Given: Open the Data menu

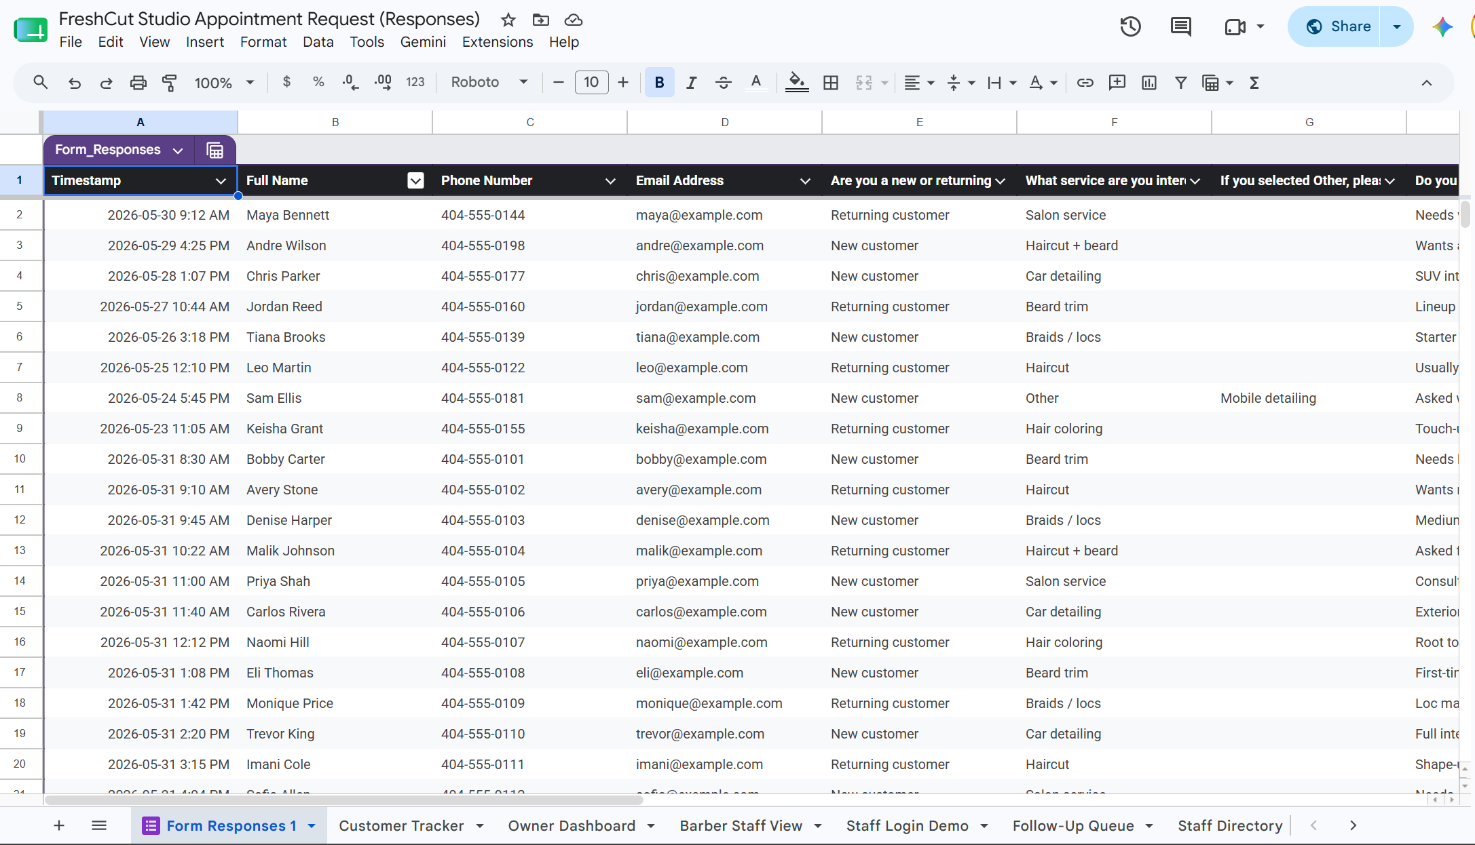Looking at the screenshot, I should pos(318,42).
